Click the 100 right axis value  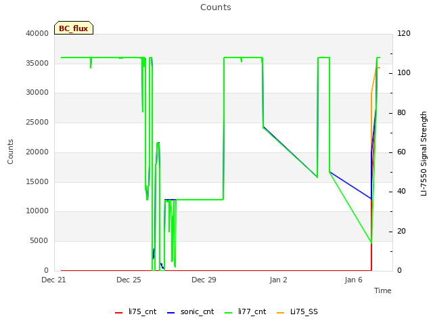[404, 73]
